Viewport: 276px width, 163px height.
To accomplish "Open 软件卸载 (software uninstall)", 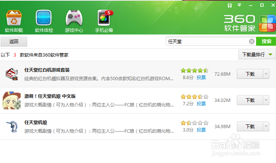I will pos(14,21).
